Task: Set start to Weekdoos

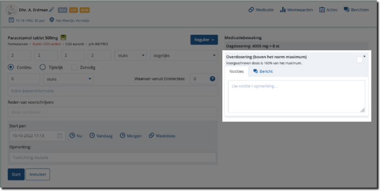Action: pos(162,136)
